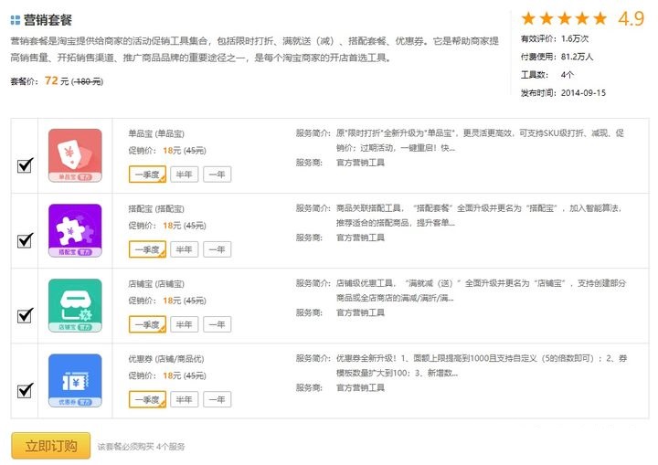Viewport: 658px width, 465px height.
Task: Select 半年 duration for 店铺宝
Action: click(x=184, y=324)
